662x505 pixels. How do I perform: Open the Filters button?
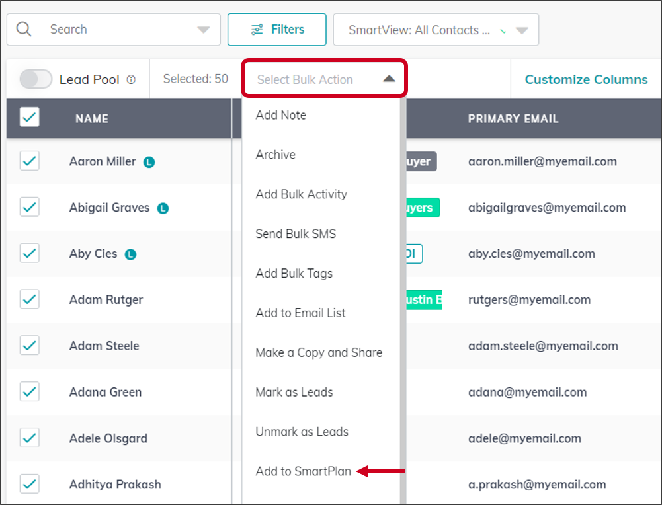(277, 30)
